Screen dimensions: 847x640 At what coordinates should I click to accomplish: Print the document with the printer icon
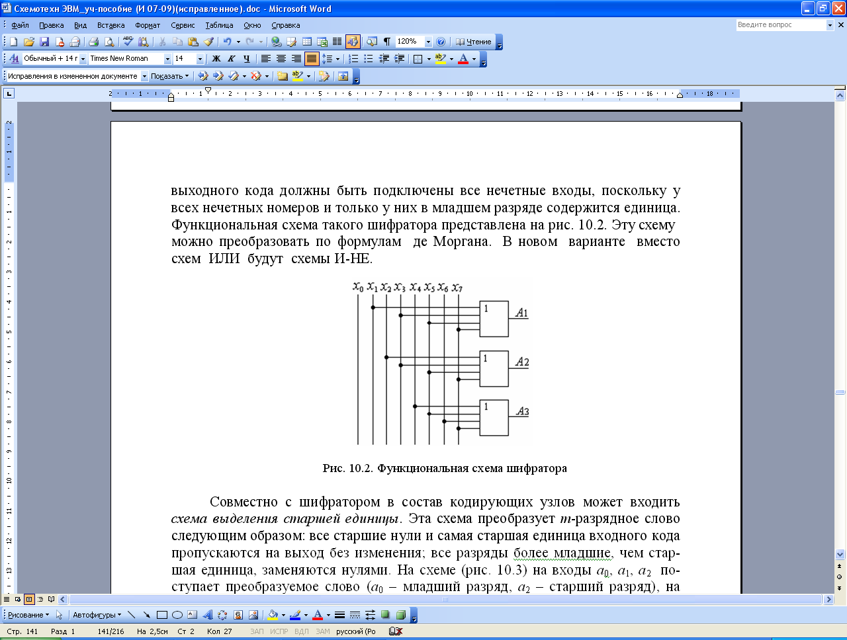point(93,42)
